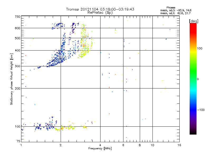211x158 pixels.
Task: Click the y-axis tick value '300'
Action: tap(18, 66)
